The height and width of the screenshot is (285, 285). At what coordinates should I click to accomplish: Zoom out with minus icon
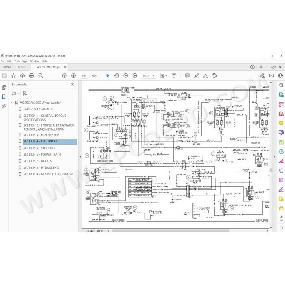[x=125, y=75]
